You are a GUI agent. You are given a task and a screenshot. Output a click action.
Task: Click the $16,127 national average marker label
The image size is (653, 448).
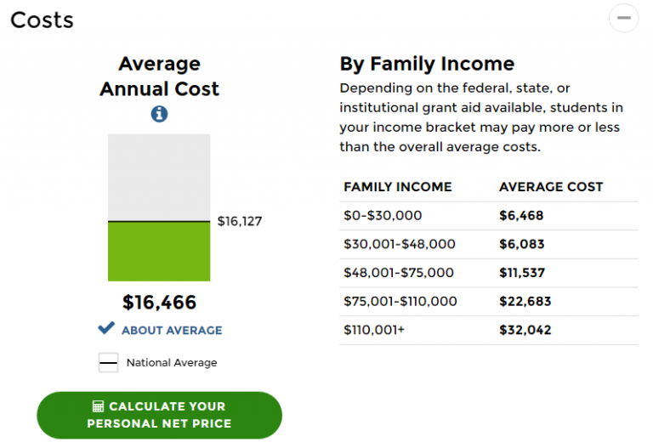coord(240,221)
